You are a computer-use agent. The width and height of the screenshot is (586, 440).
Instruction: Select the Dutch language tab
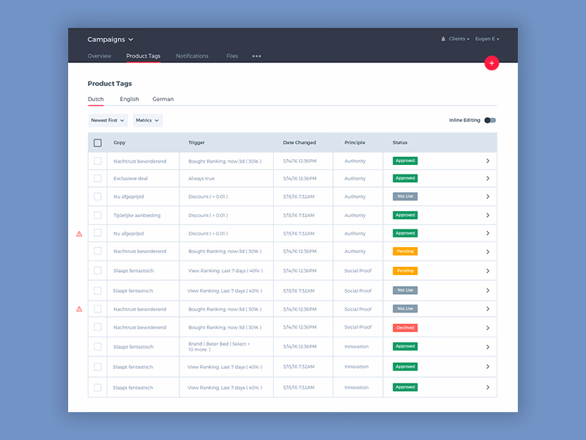coord(96,99)
